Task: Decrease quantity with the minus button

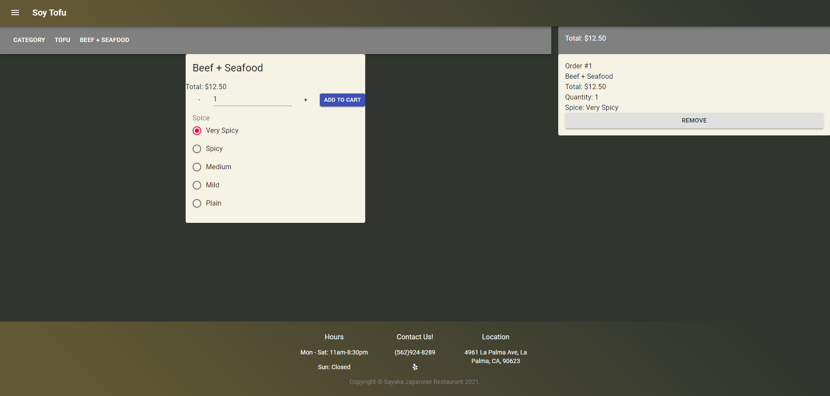Action: click(x=199, y=100)
